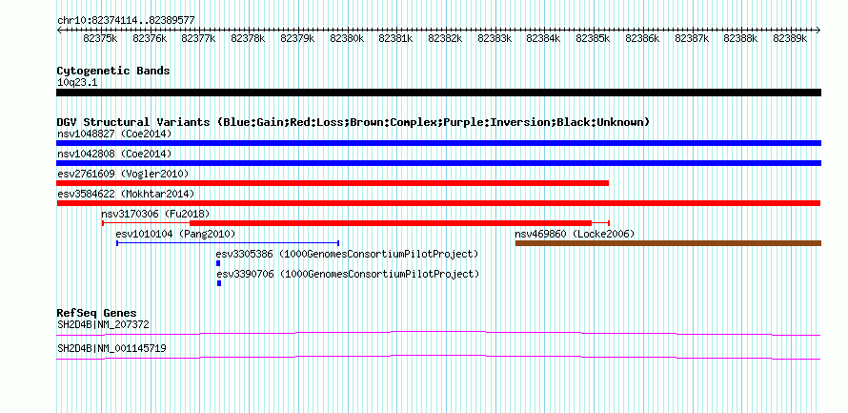Click thick red bar of nsv3170306
Viewport: 848px width, 413px height.
pos(391,223)
